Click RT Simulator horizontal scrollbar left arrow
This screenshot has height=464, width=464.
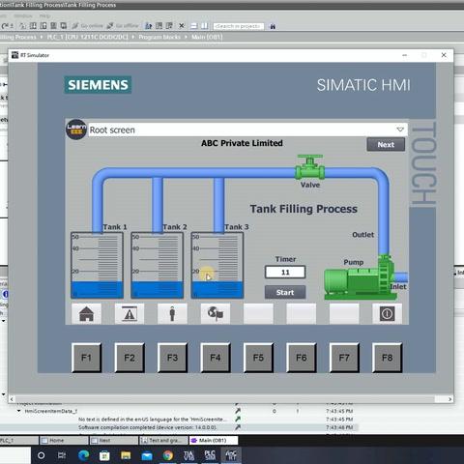coord(12,399)
